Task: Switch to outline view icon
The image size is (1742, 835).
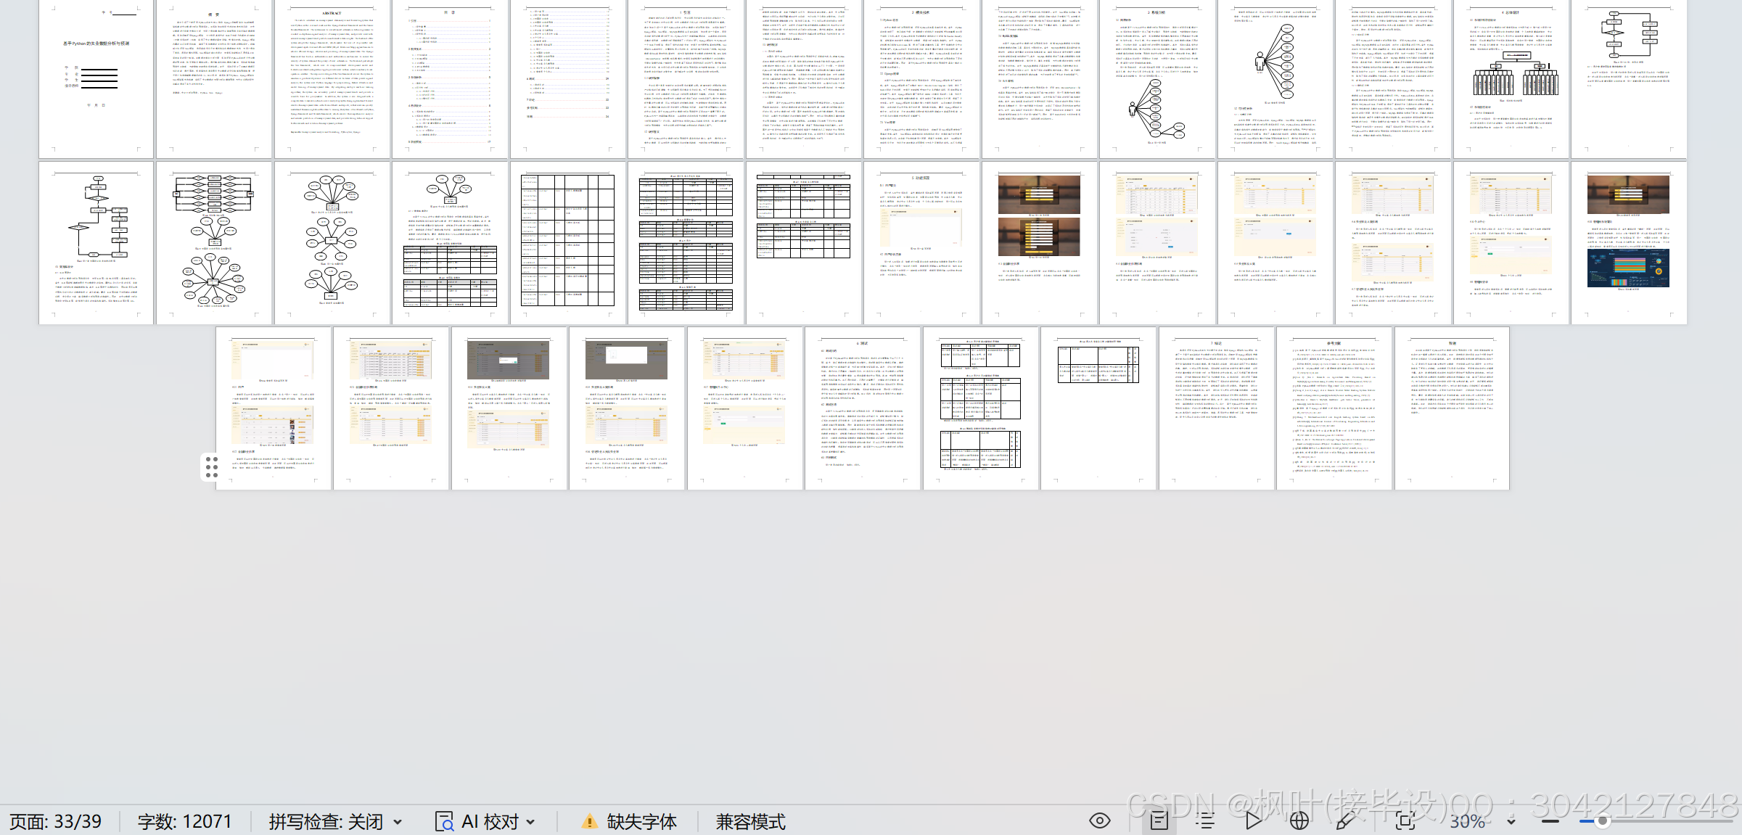Action: pos(1205,820)
